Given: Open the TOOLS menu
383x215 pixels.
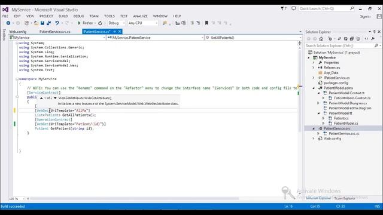Looking at the screenshot, I should tap(109, 16).
